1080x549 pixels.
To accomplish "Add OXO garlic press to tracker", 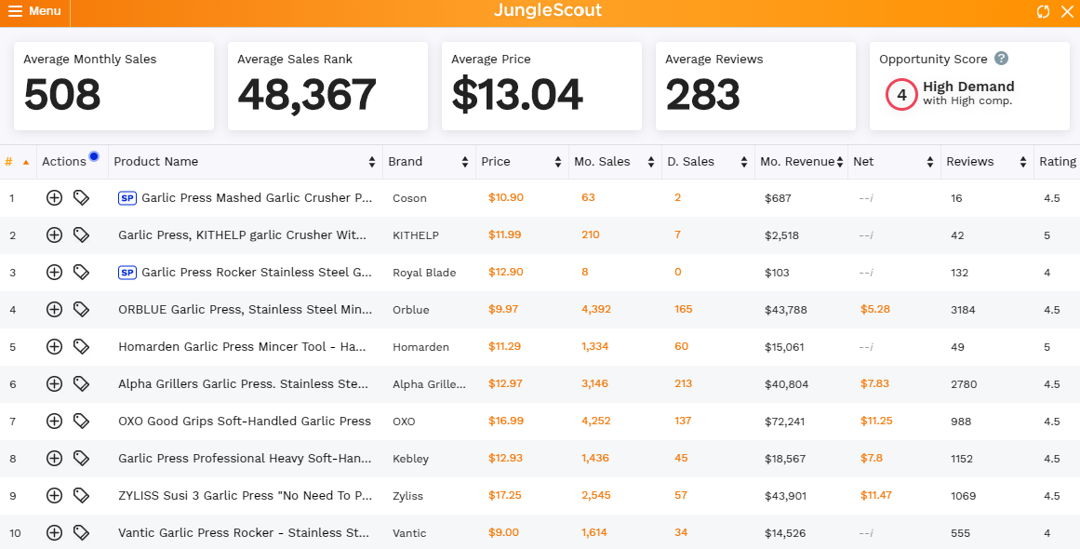I will coord(54,422).
